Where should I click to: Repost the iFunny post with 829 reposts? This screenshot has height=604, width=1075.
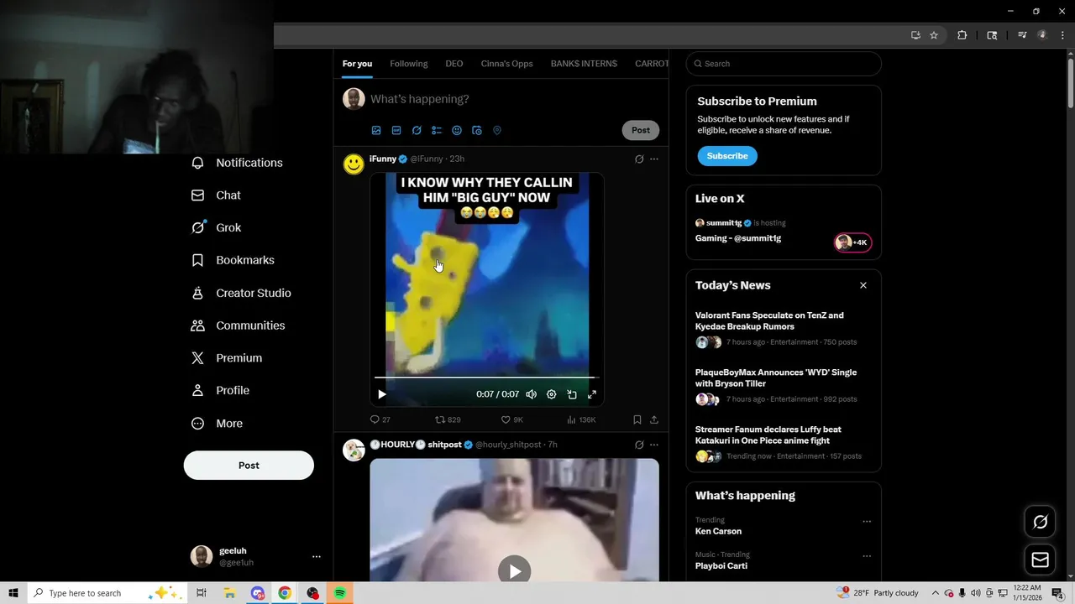pyautogui.click(x=448, y=419)
